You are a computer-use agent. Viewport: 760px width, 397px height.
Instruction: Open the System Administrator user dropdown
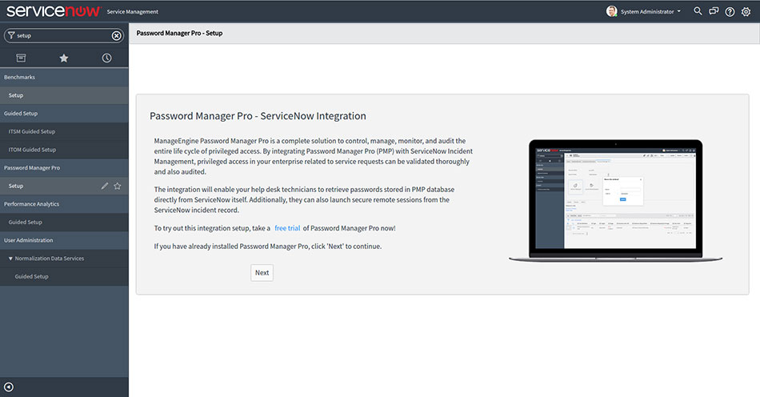(650, 12)
